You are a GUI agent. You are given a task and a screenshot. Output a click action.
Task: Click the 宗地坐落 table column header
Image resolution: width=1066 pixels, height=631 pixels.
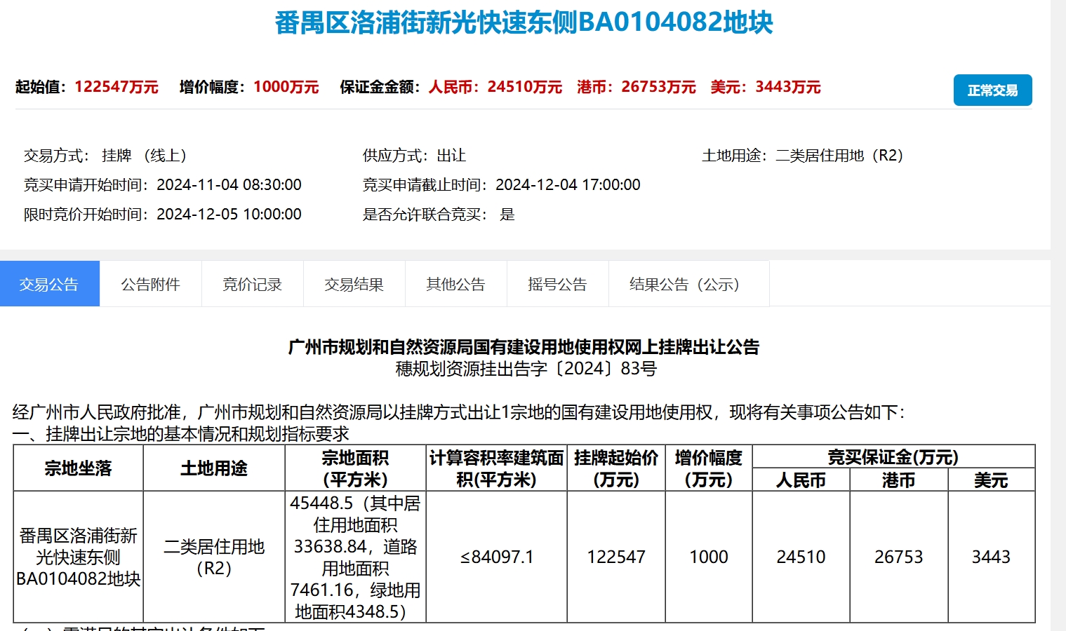pos(78,468)
